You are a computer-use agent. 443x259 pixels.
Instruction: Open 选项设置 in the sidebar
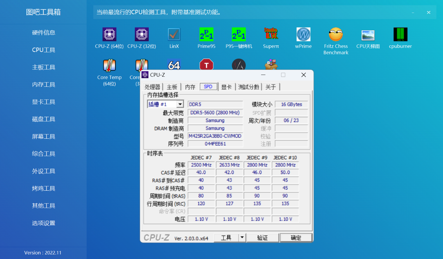click(x=44, y=223)
